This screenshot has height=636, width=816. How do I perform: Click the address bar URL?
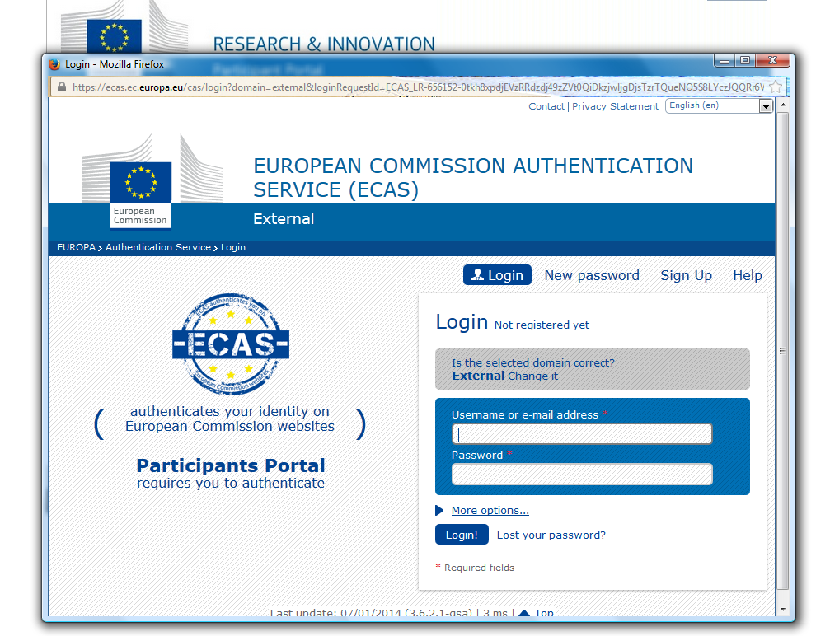pos(418,87)
